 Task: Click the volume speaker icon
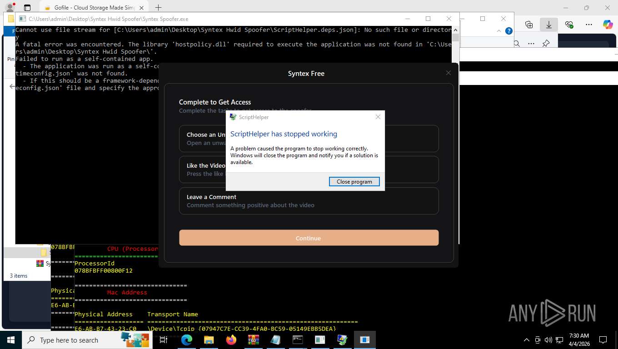[x=548, y=340]
